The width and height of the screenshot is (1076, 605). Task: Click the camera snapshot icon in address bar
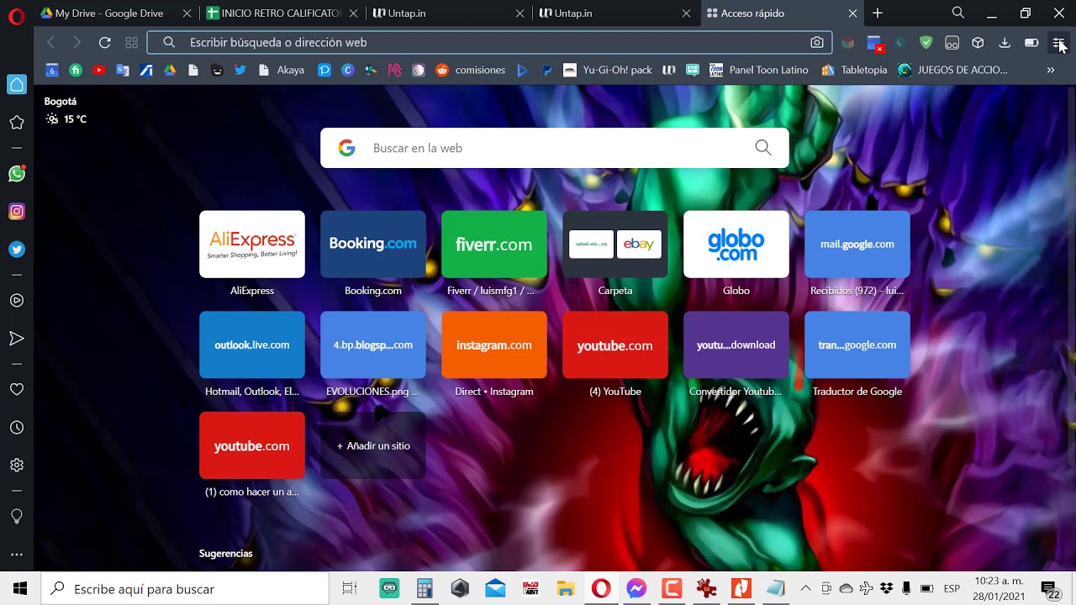[817, 42]
